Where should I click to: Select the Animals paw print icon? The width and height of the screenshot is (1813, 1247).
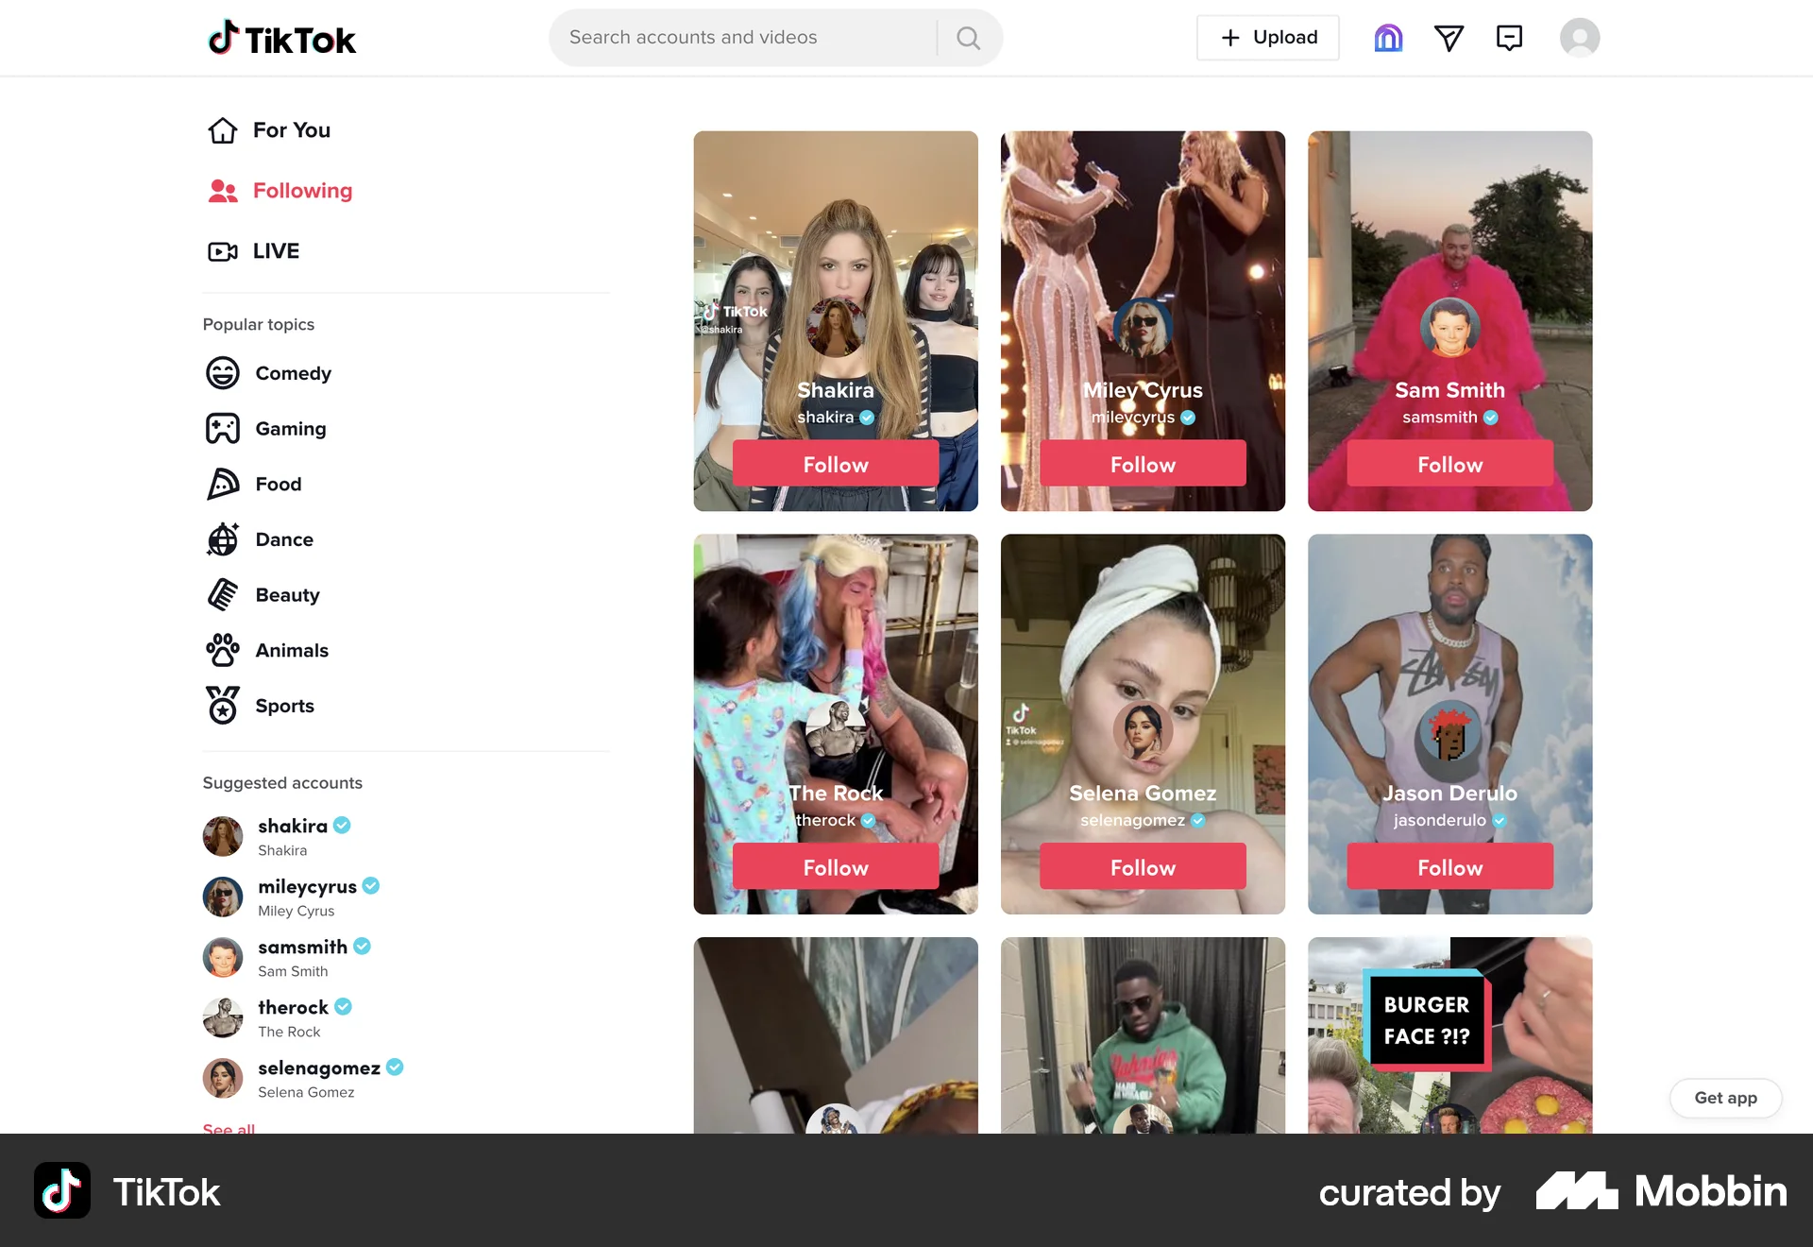click(x=222, y=650)
